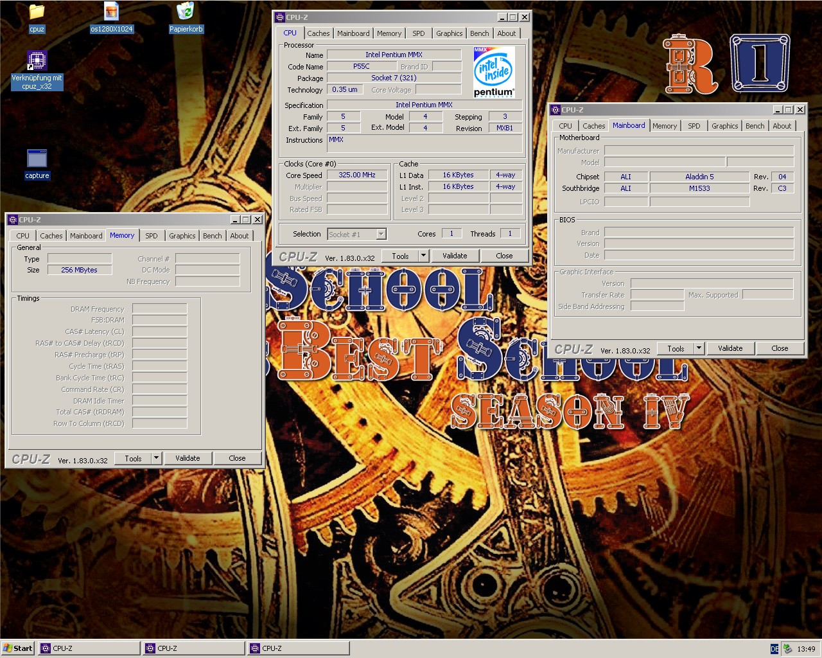Click Close button in the Mainboard window
This screenshot has height=658, width=822.
780,348
